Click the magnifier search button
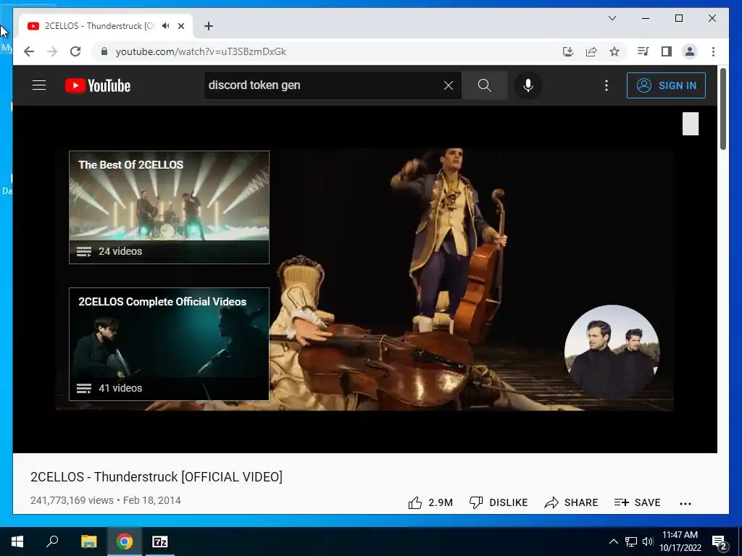This screenshot has width=742, height=556. point(484,85)
